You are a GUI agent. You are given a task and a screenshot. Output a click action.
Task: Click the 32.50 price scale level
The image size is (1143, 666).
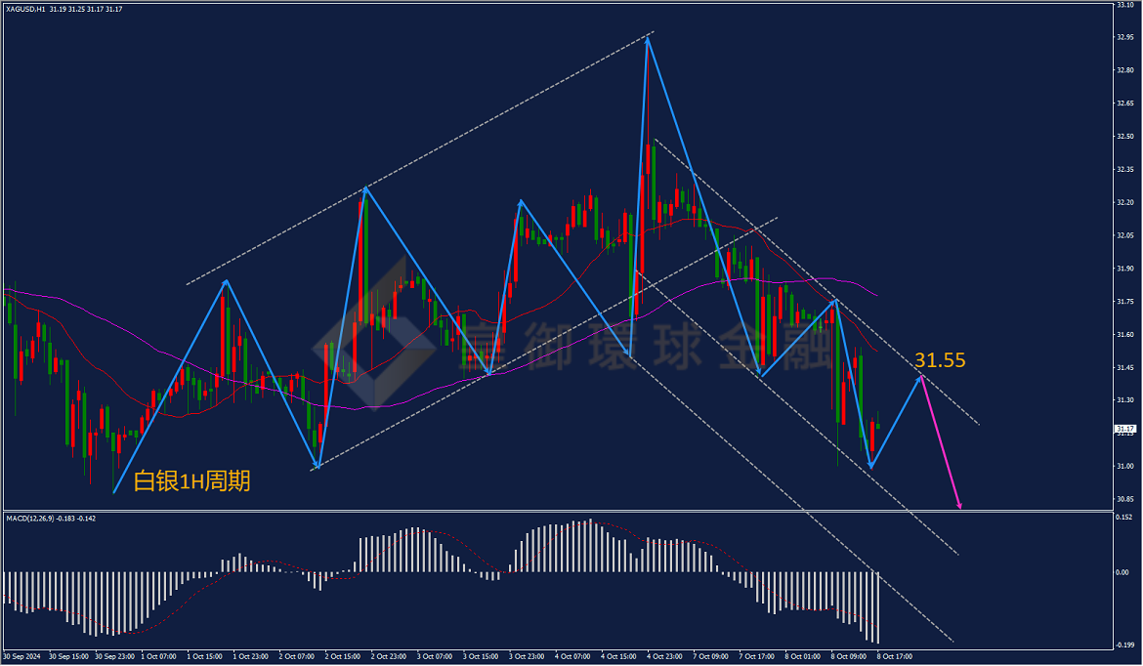pyautogui.click(x=1124, y=137)
